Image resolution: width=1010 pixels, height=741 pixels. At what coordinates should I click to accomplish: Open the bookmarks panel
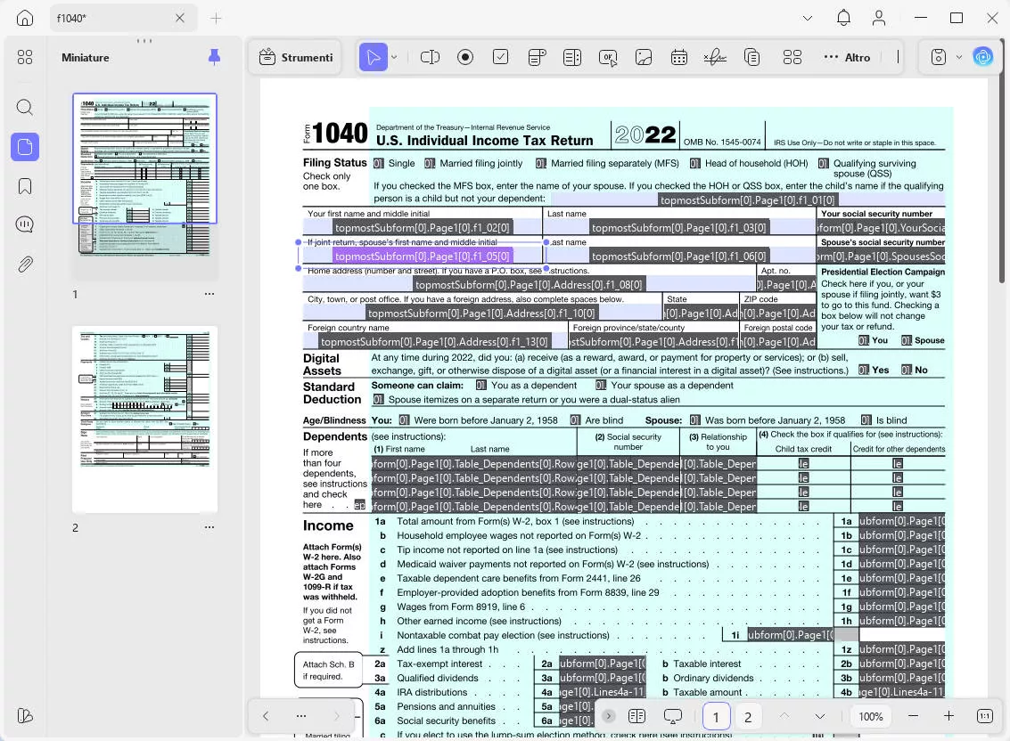point(24,186)
